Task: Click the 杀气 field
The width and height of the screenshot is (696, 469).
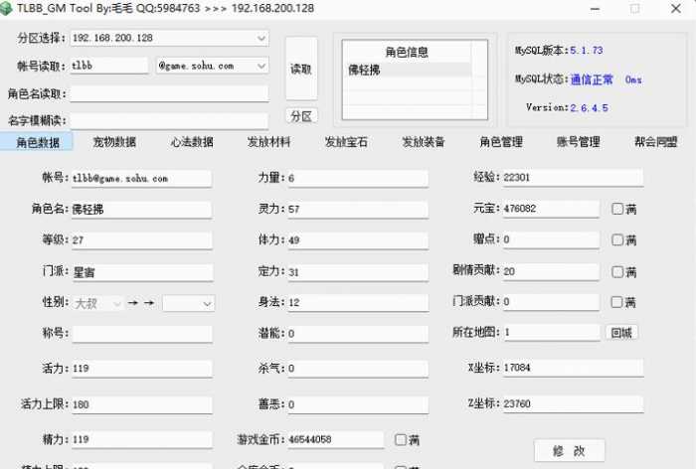Action: click(358, 369)
